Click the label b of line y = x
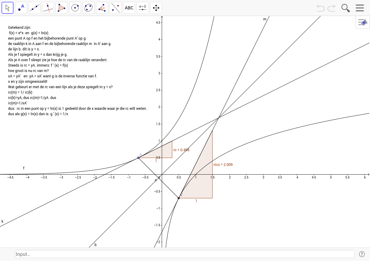 95,244
